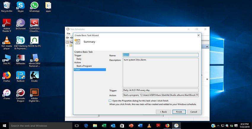Open This PC desktop icon
Screen dimensions: 252x129
click(x=7, y=59)
